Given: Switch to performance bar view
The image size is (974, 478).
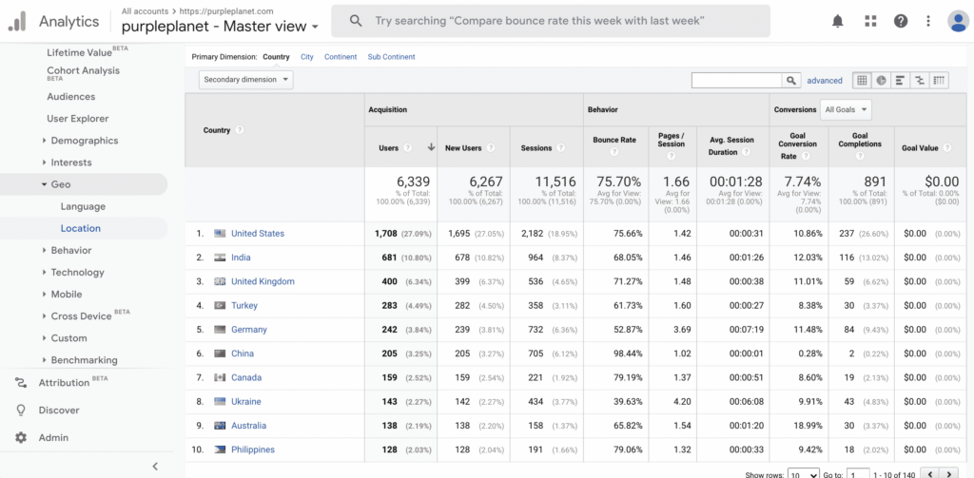Looking at the screenshot, I should (x=900, y=80).
